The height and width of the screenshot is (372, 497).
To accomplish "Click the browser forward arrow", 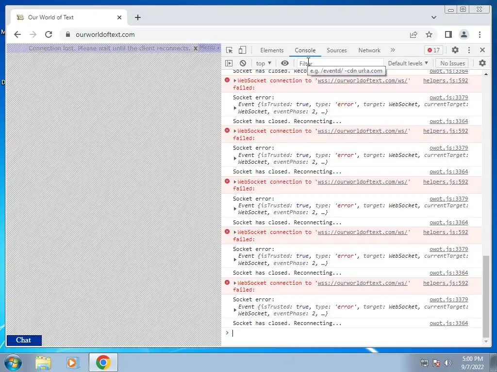I will point(33,34).
